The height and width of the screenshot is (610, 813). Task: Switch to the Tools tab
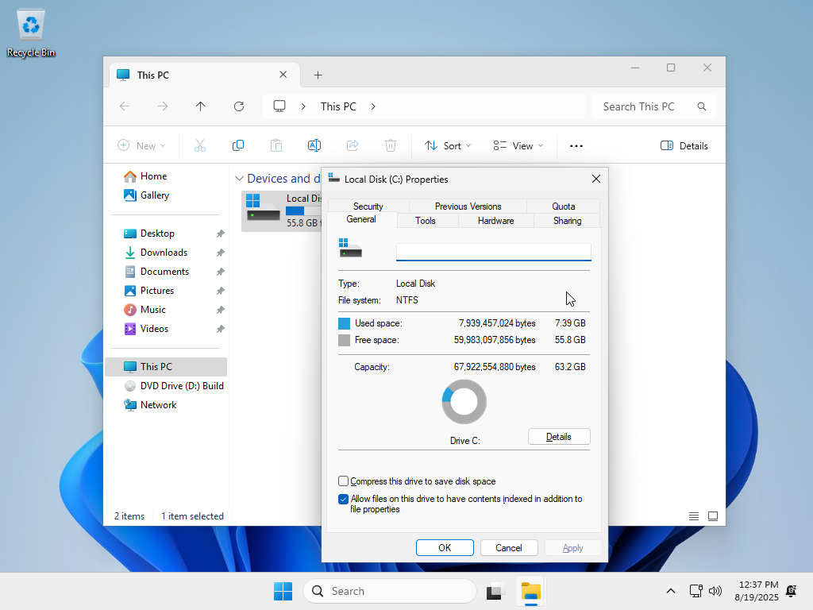coord(426,221)
